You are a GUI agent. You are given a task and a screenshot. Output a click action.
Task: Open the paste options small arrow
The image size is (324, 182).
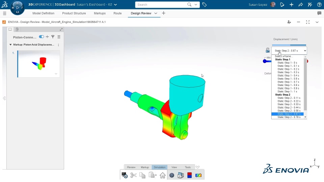(x=156, y=175)
